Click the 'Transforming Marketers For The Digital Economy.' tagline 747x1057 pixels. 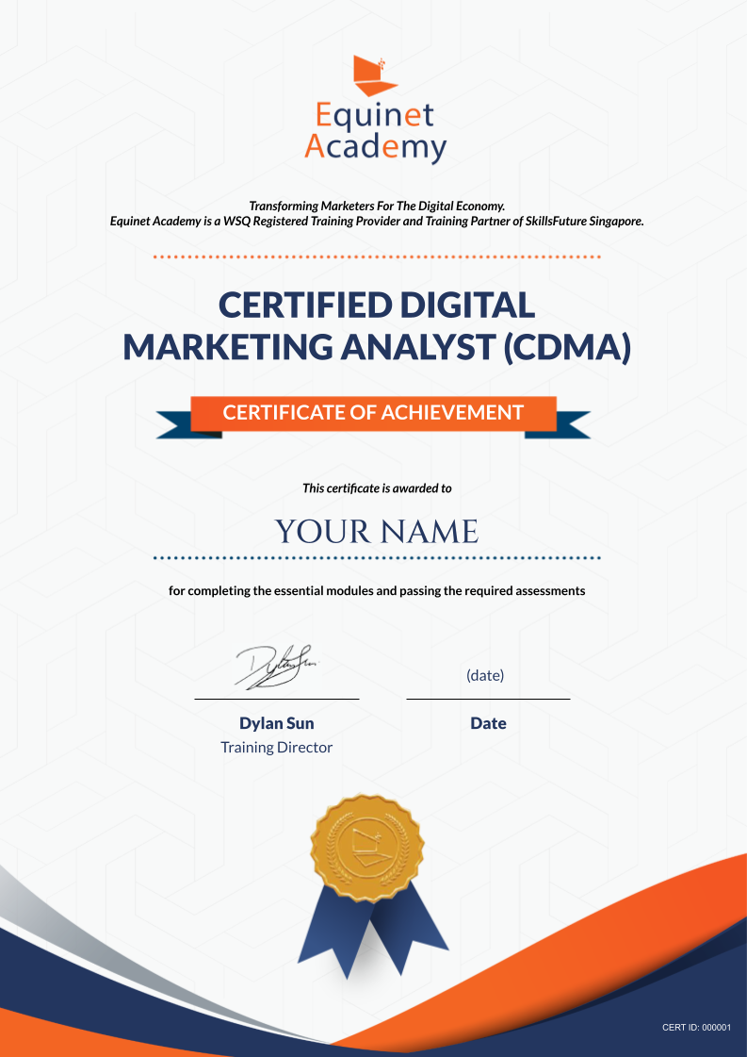coord(377,206)
